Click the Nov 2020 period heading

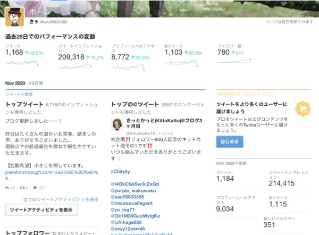click(15, 83)
